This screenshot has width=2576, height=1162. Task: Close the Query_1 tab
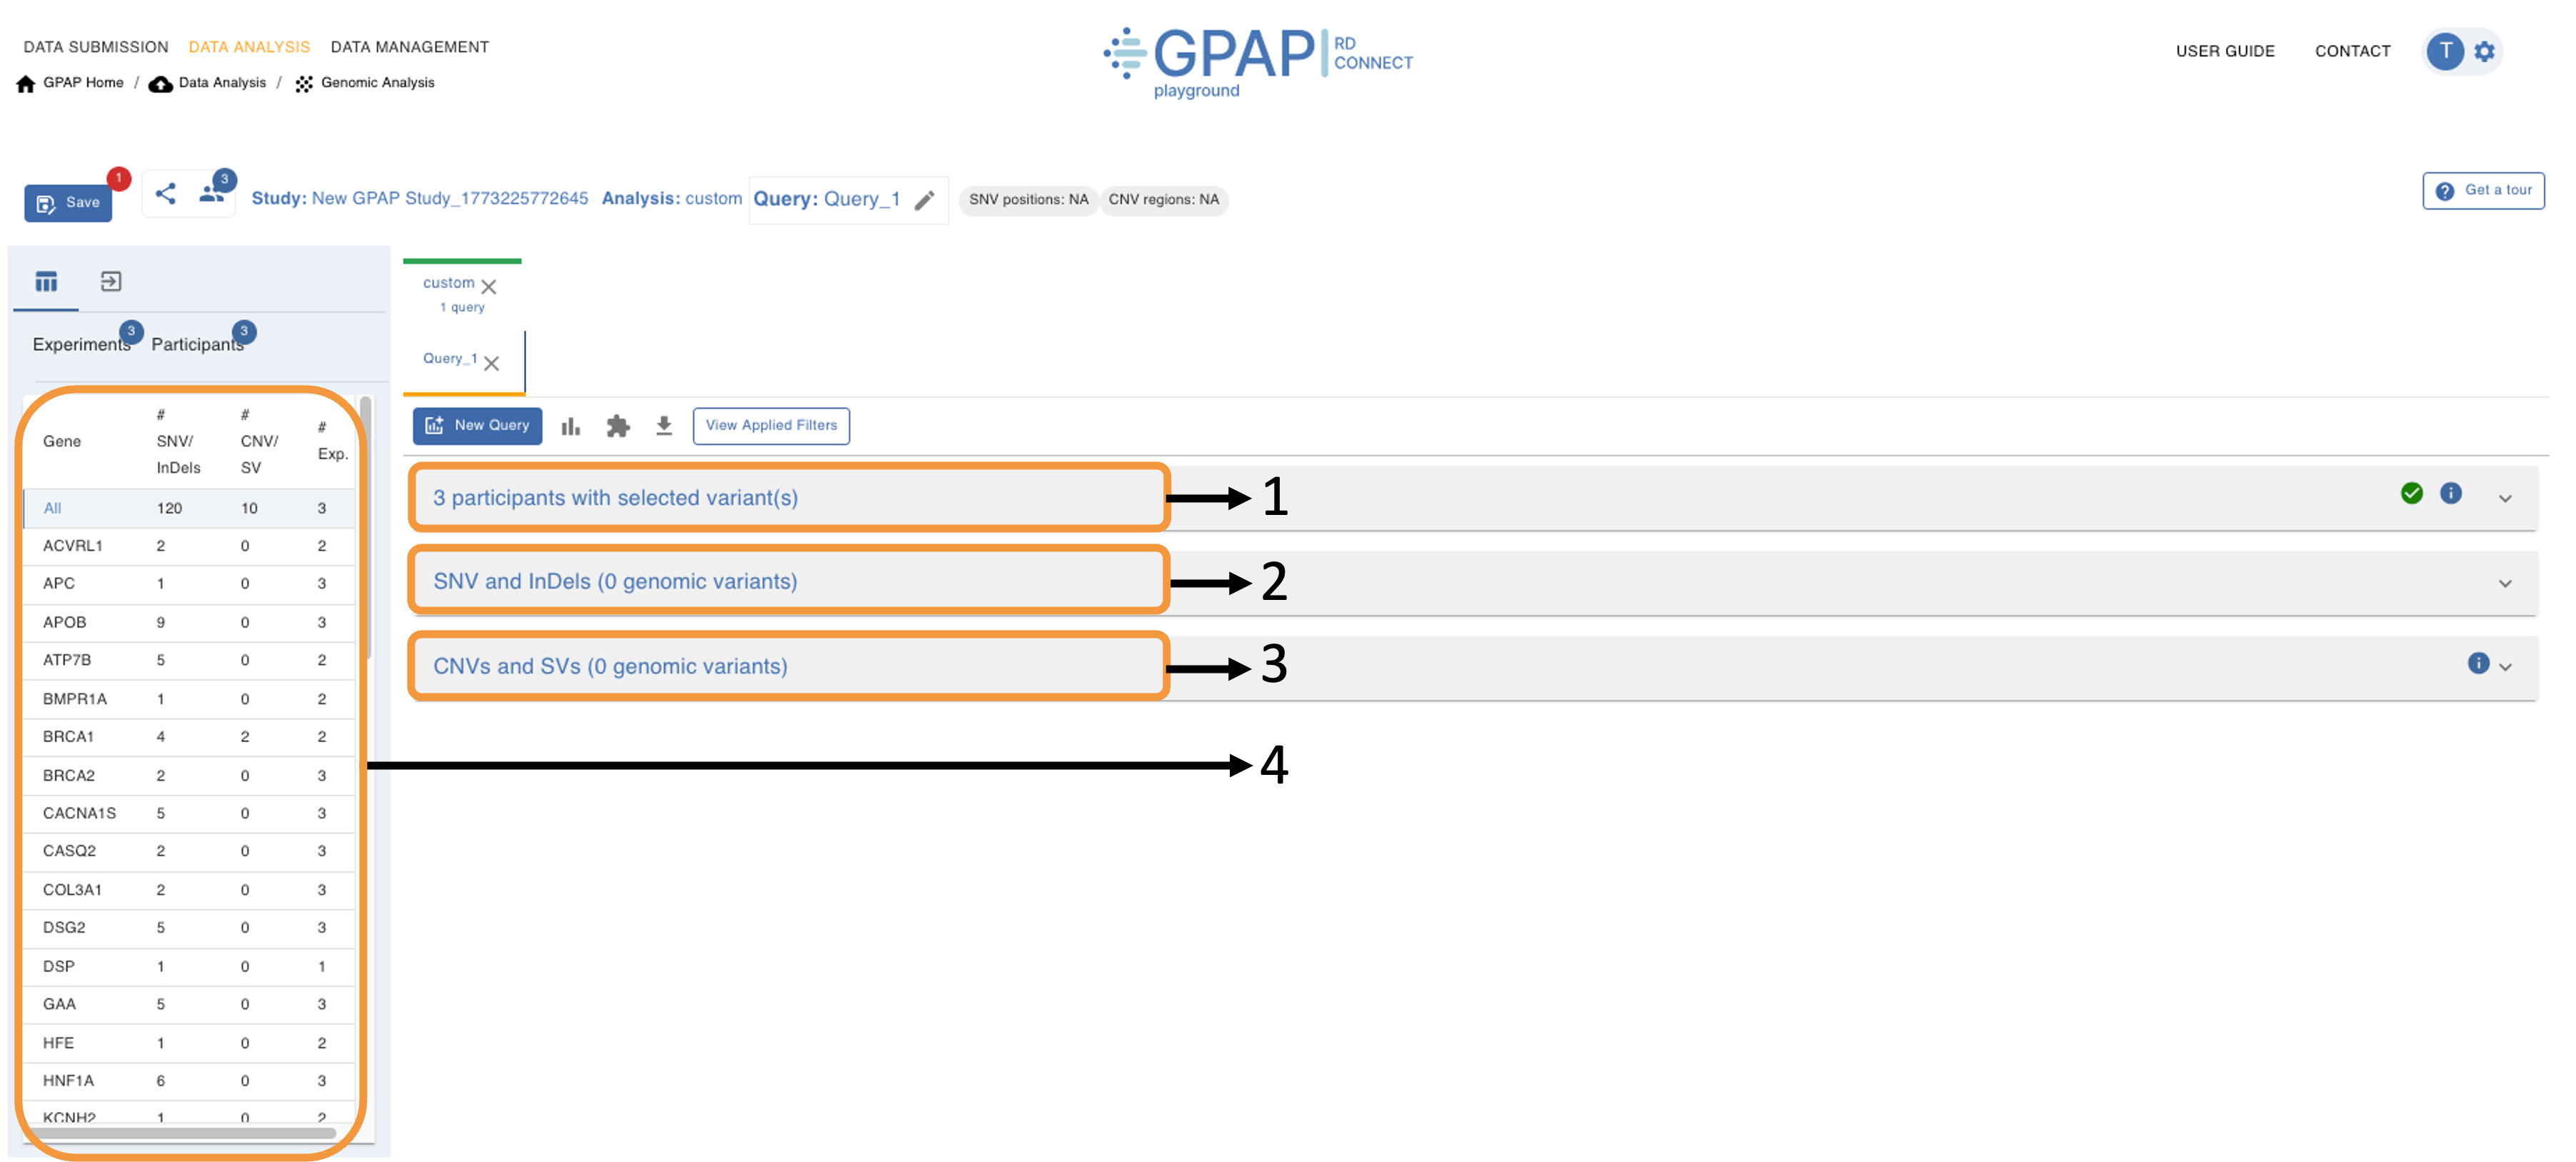(x=492, y=363)
